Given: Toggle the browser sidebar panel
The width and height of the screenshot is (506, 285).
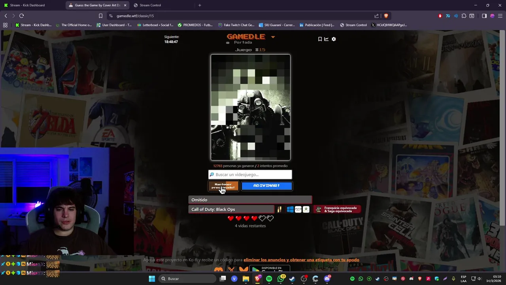Looking at the screenshot, I should click(x=484, y=16).
